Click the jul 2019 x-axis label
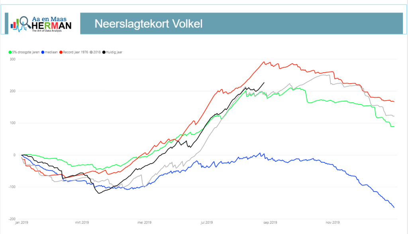Image resolution: width=408 pixels, height=234 pixels. click(x=207, y=222)
